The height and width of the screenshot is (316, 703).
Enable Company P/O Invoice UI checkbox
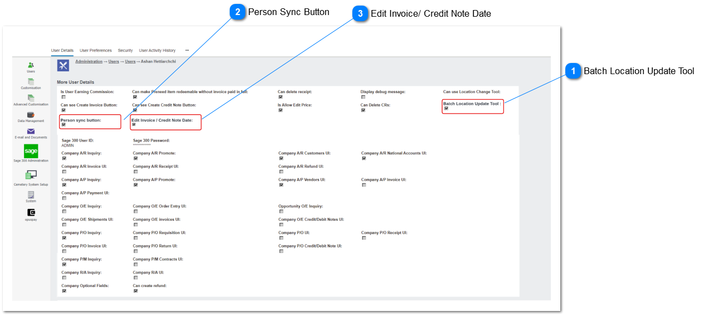coord(64,251)
